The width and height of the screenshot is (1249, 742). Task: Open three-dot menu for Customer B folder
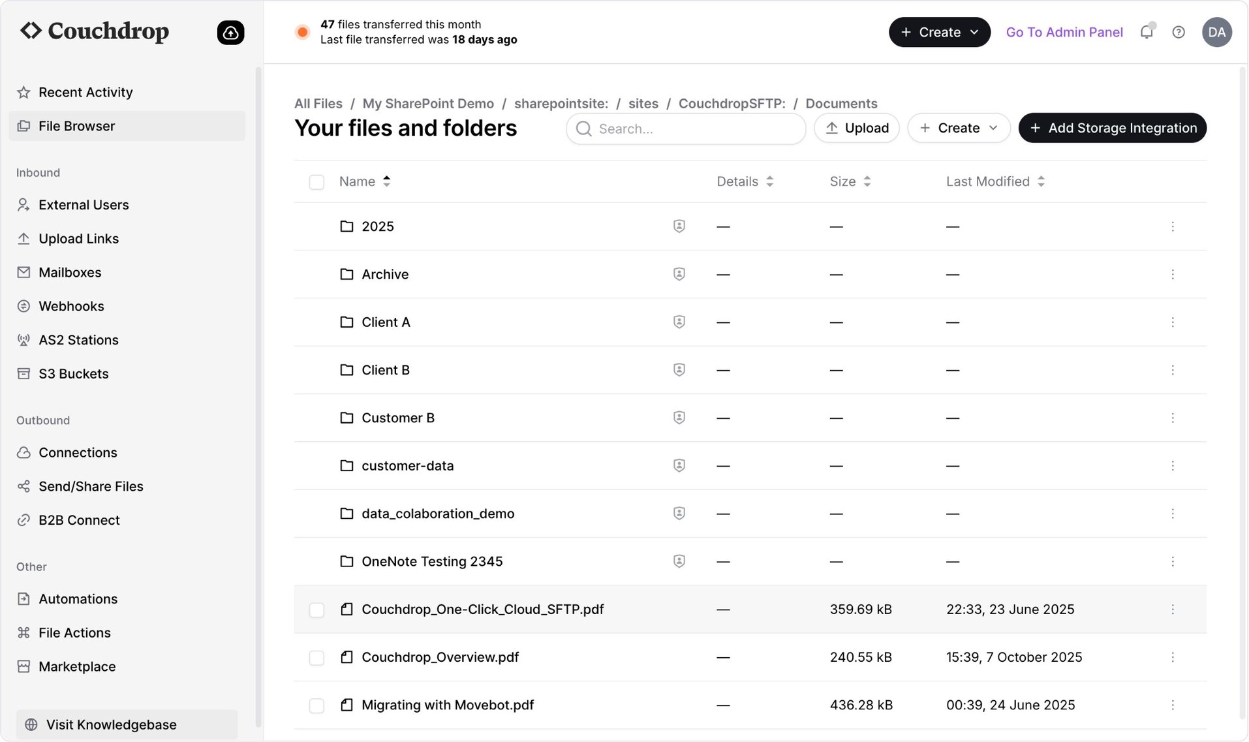click(1173, 418)
